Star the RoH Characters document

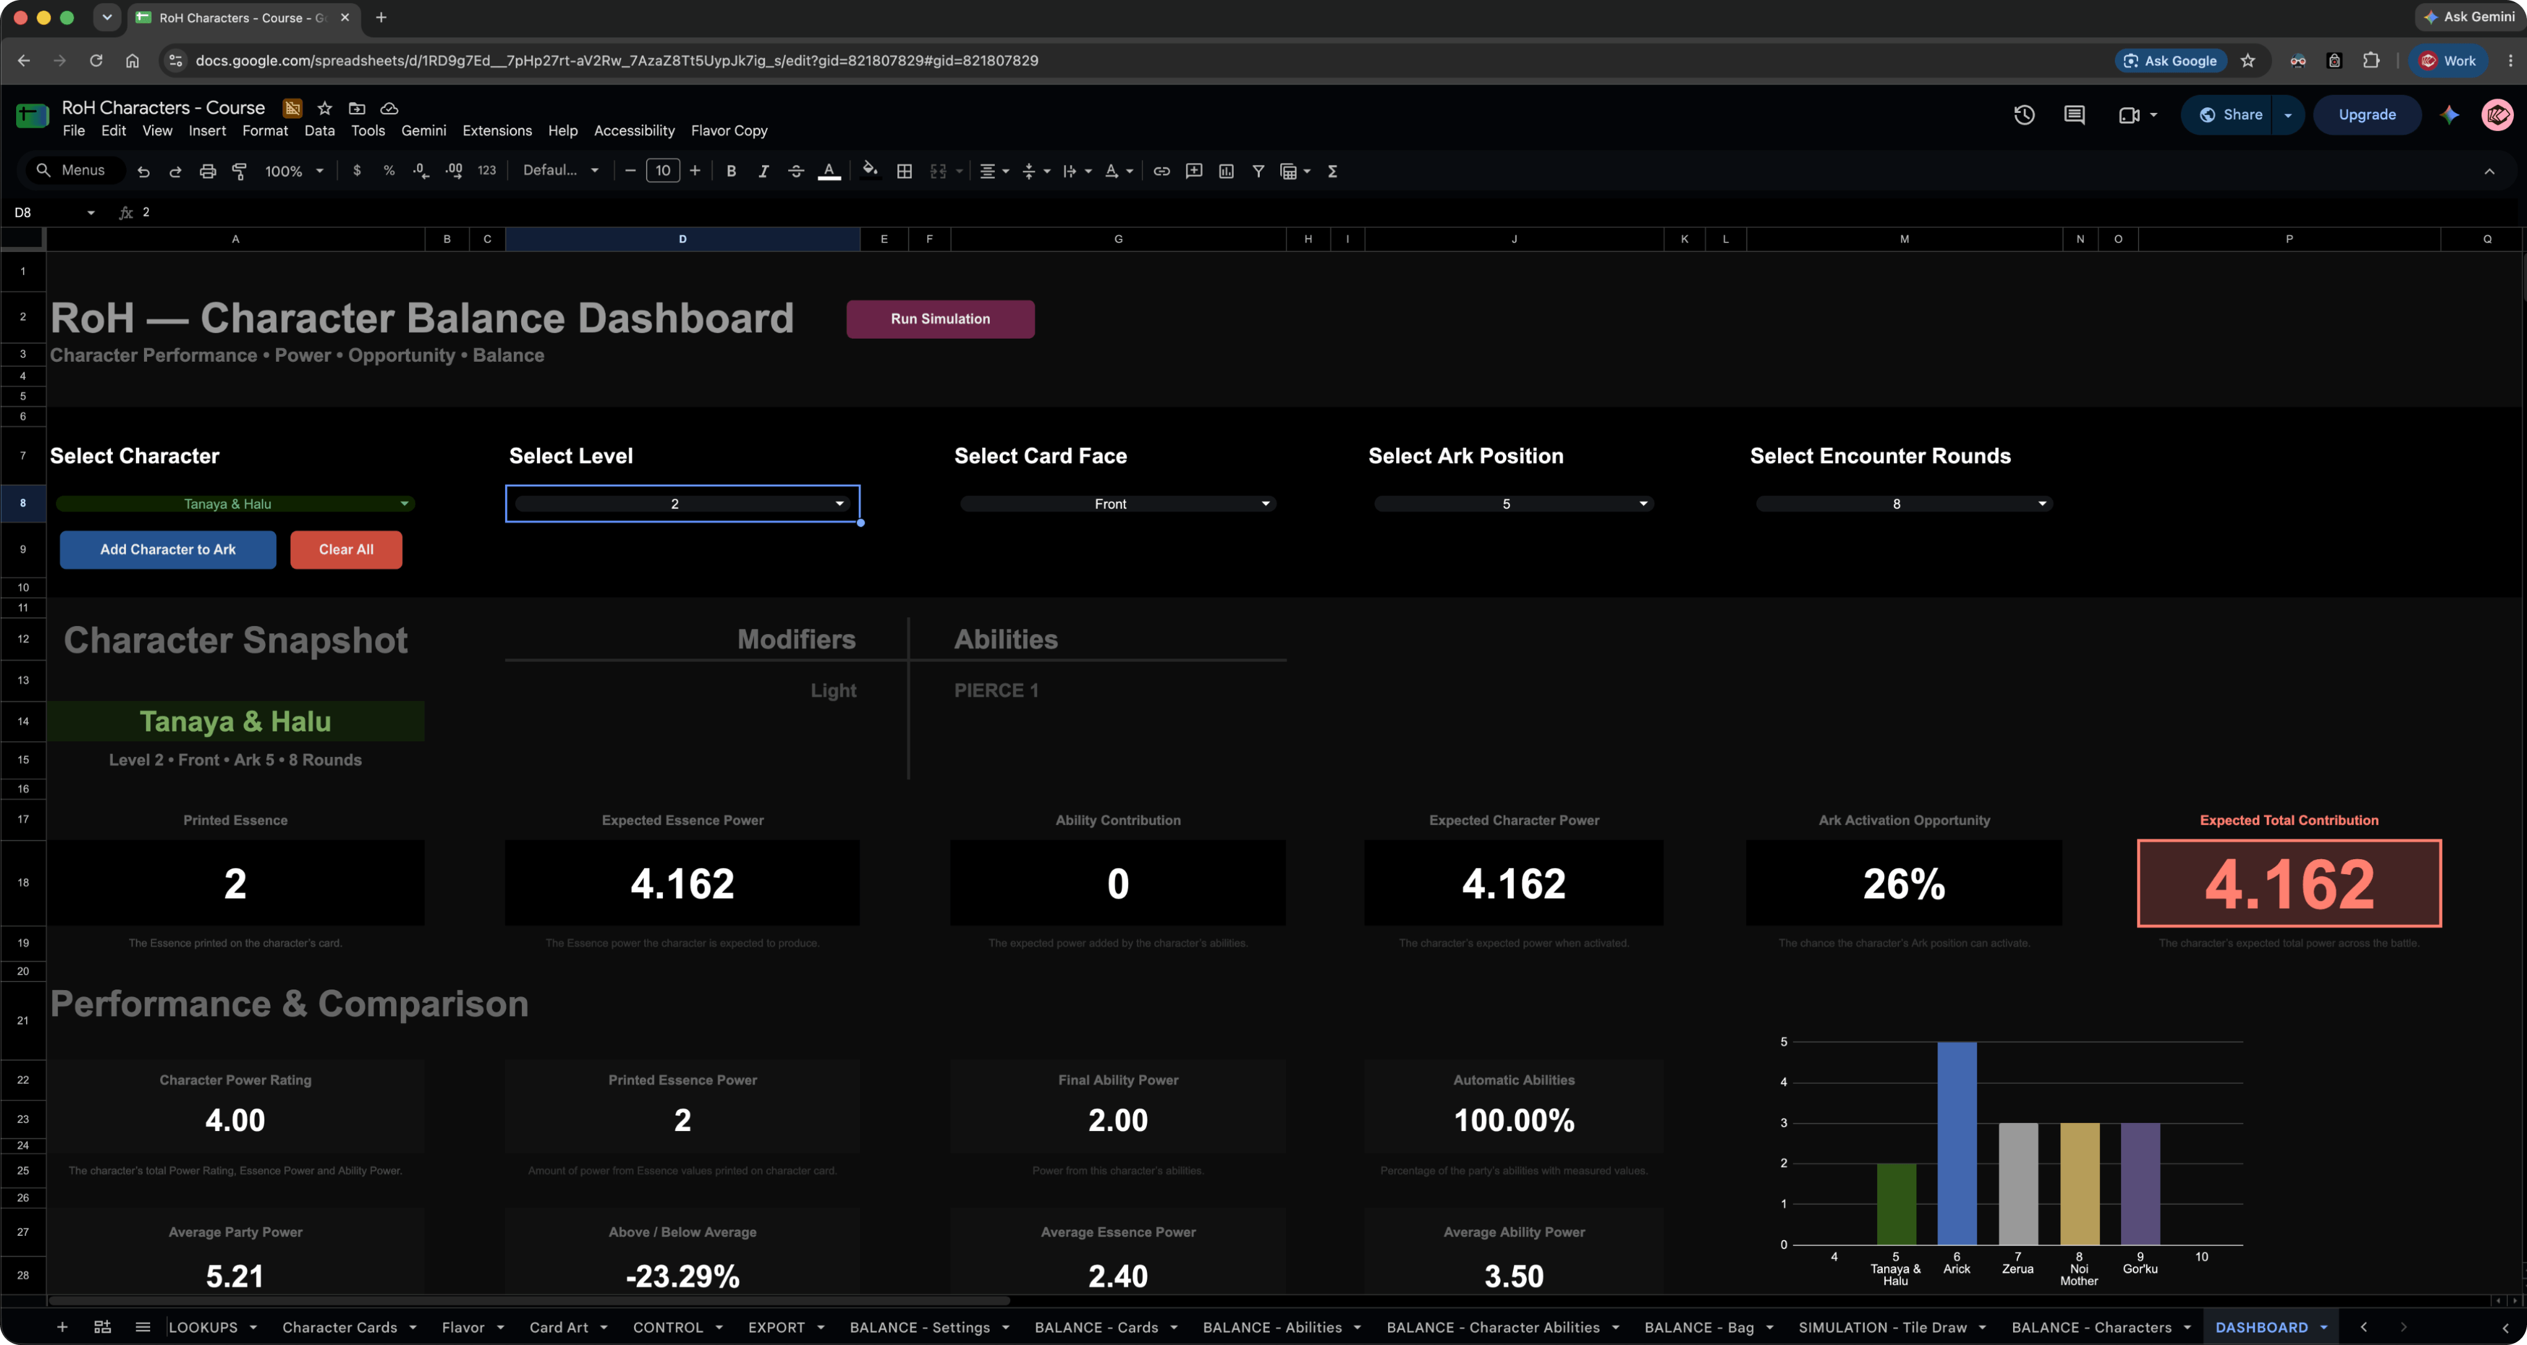(325, 108)
